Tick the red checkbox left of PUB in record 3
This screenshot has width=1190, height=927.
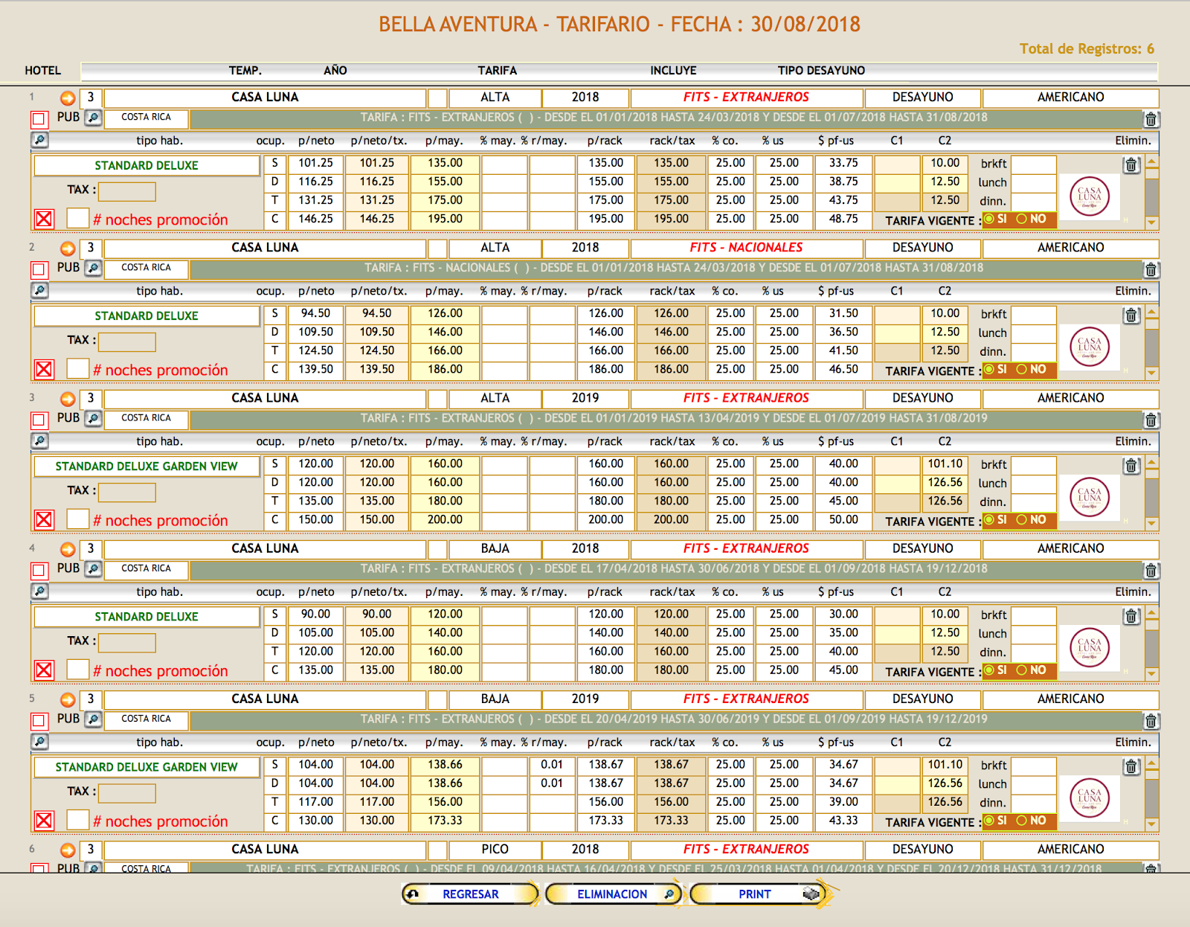(x=39, y=420)
